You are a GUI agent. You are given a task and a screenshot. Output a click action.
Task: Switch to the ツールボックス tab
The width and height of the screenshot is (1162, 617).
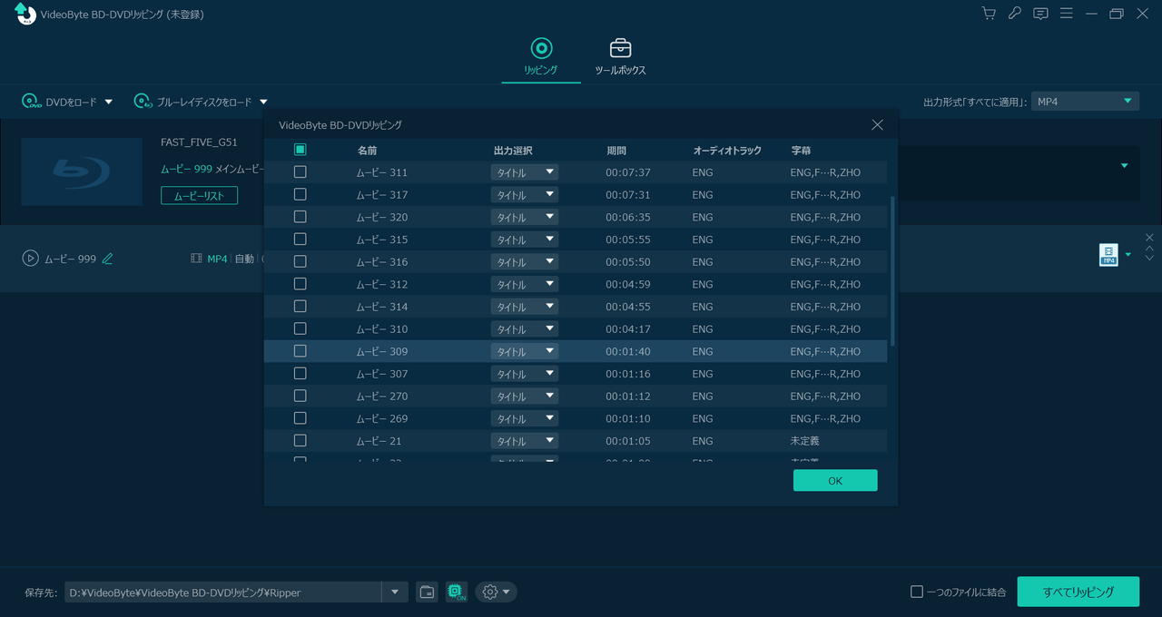[x=620, y=58]
